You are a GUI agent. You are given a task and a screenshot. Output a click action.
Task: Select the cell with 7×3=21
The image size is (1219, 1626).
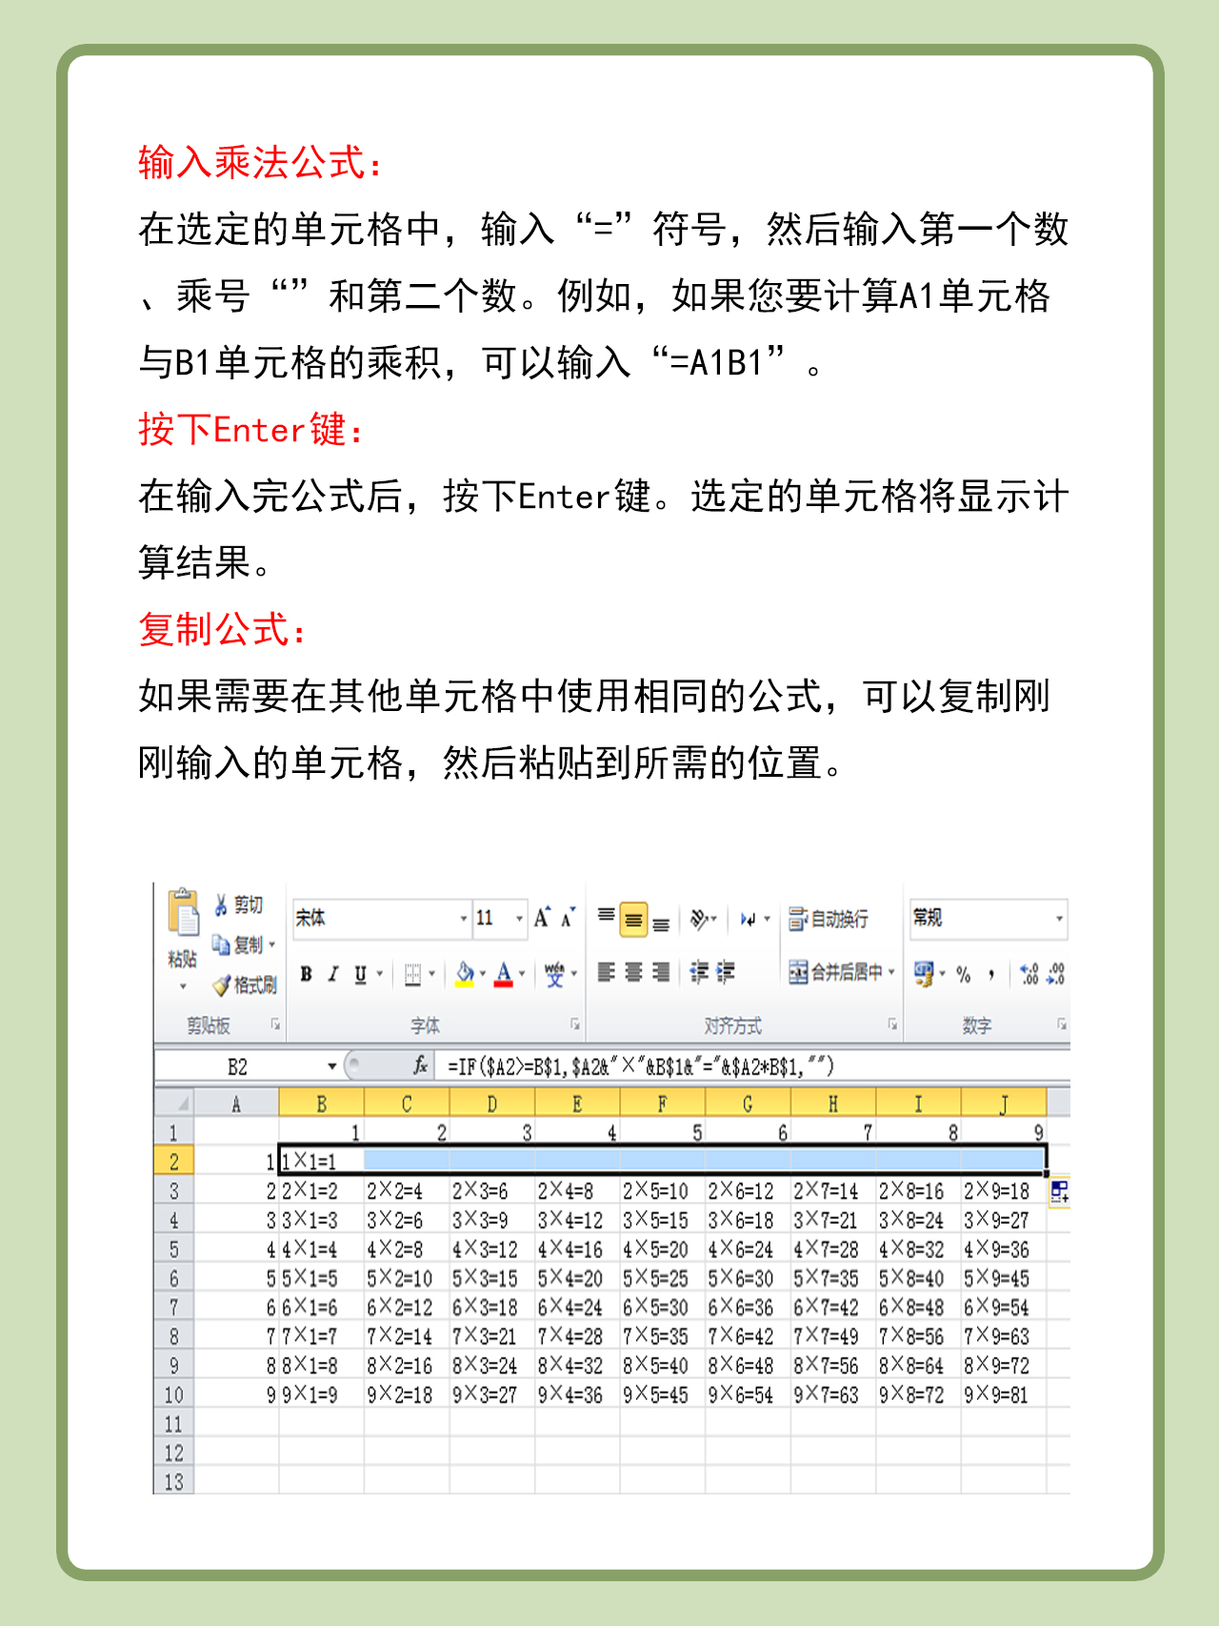pos(492,1336)
